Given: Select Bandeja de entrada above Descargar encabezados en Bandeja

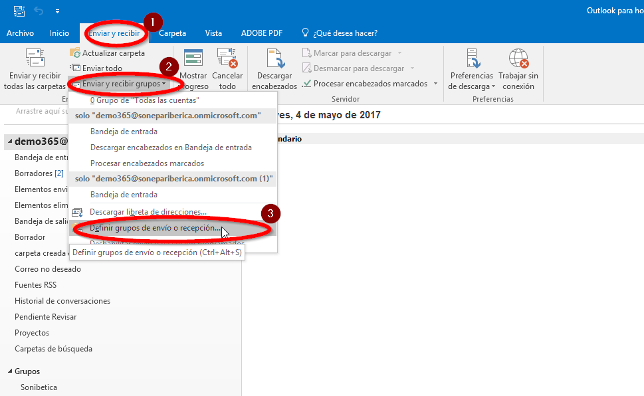Looking at the screenshot, I should 173,132.
